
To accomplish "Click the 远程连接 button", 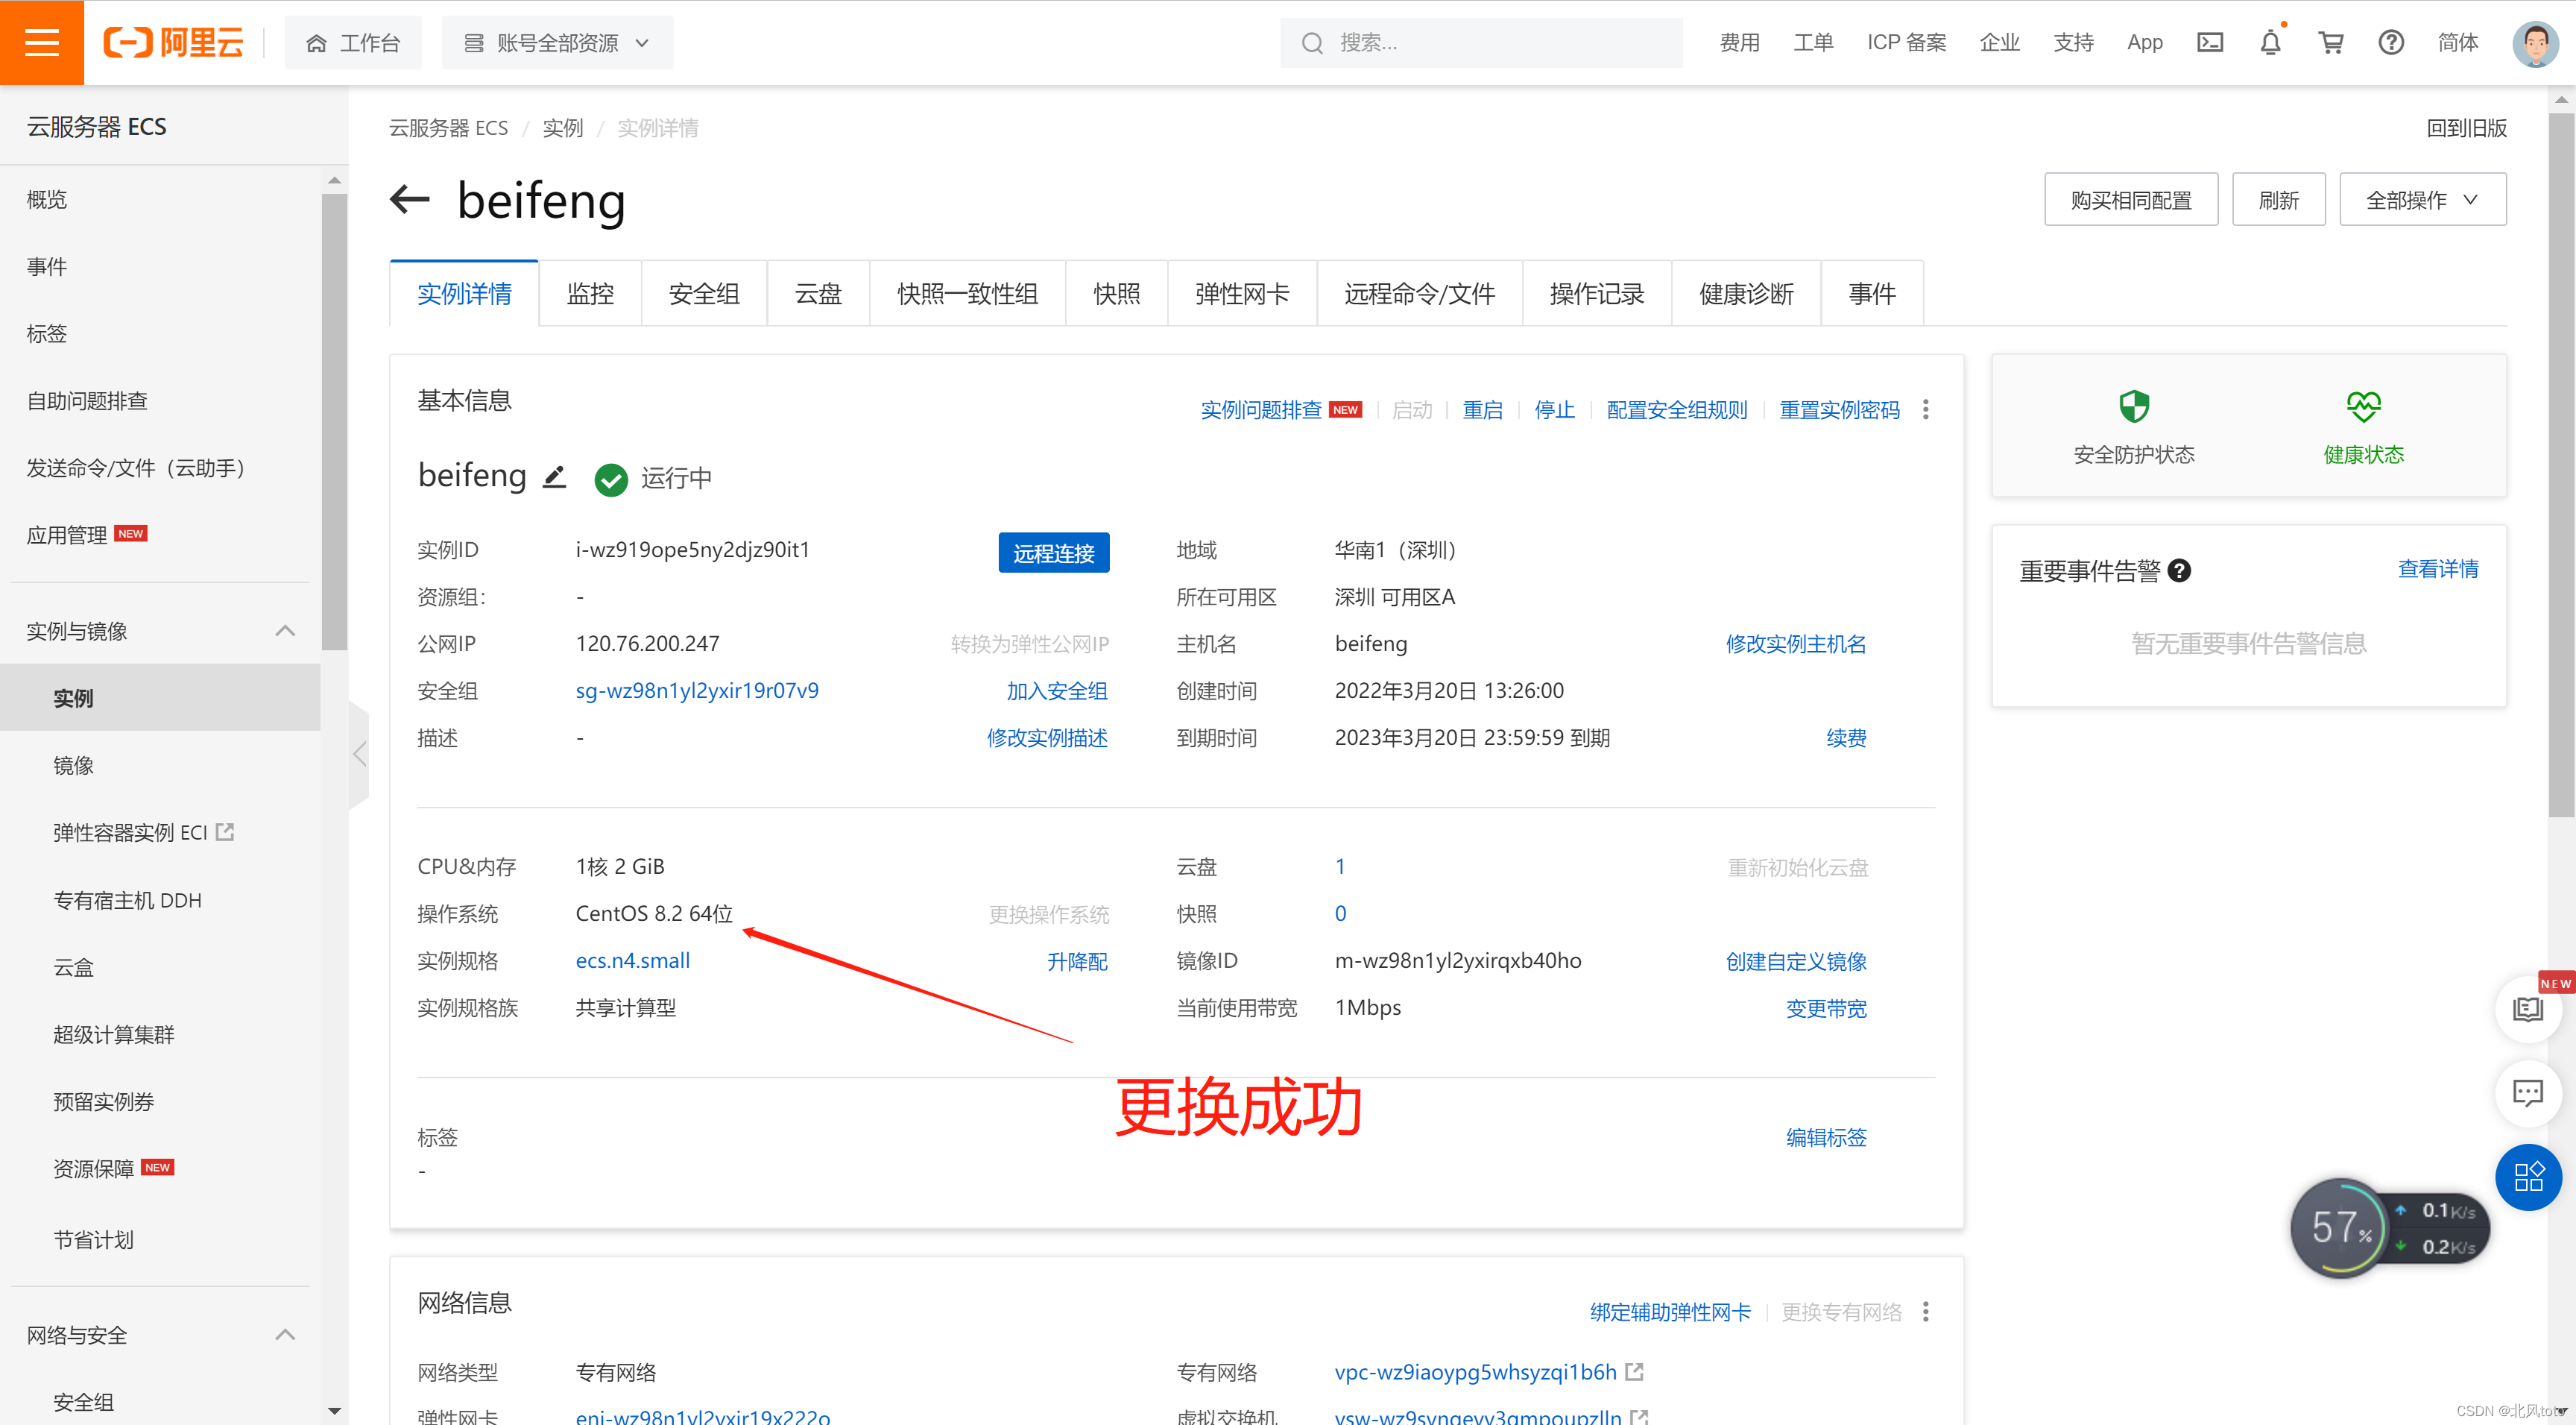I will tap(1053, 553).
